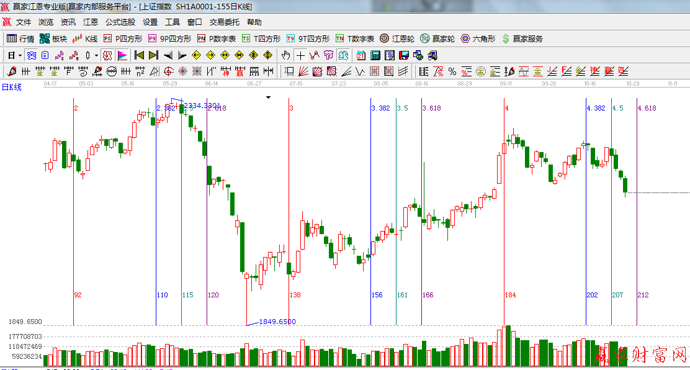Image resolution: width=690 pixels, height=370 pixels.
Task: Jump to last bar with skip-forward arrow
Action: pos(153,55)
